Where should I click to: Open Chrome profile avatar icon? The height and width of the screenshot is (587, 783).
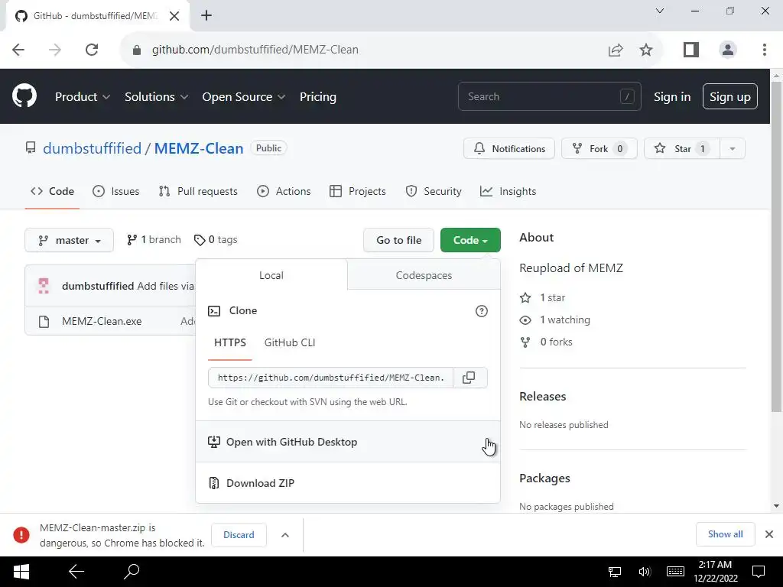pos(728,50)
